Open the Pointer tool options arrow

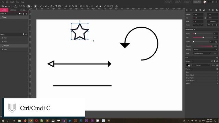click(x=38, y=6)
